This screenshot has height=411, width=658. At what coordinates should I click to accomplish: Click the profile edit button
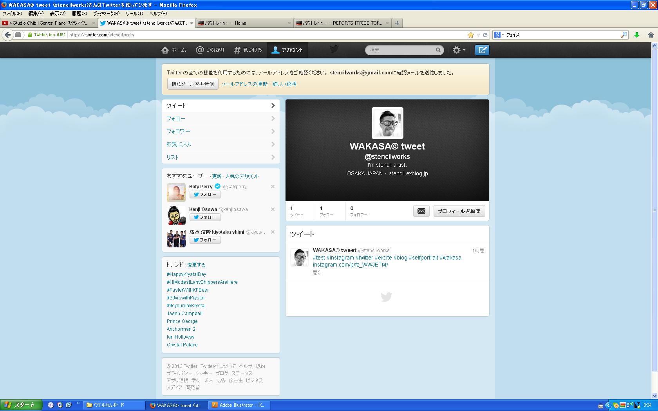pos(459,211)
